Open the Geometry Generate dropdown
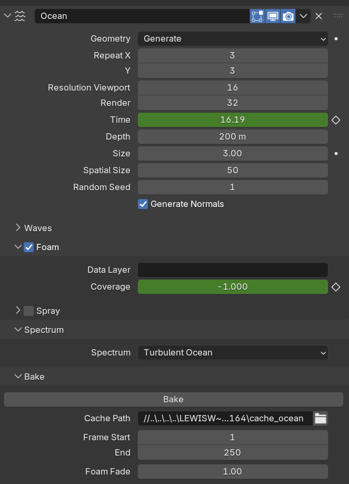 click(x=233, y=39)
